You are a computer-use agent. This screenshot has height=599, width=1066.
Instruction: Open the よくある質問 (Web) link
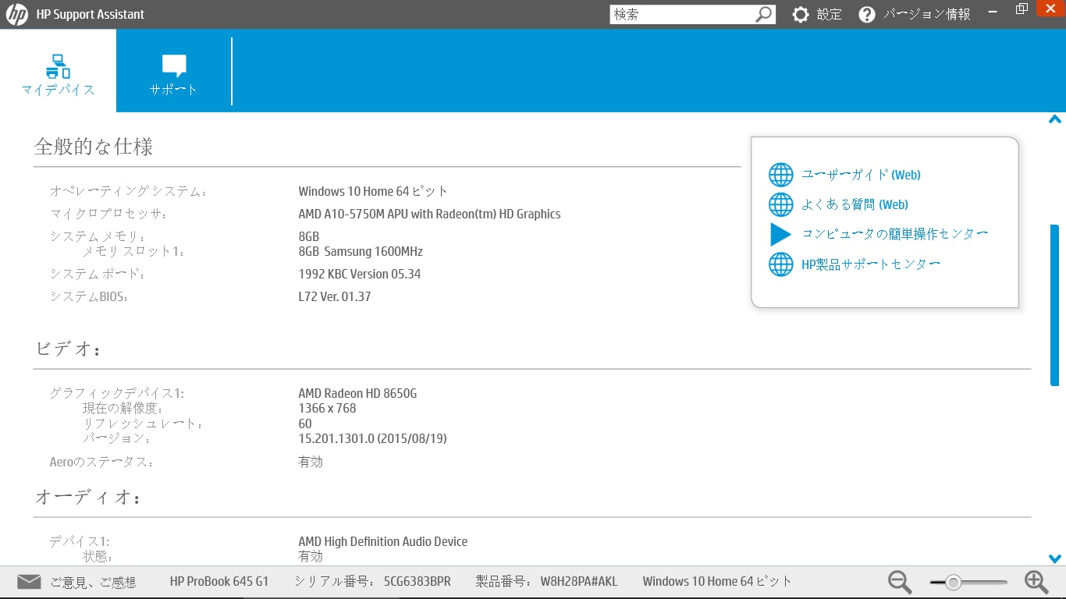point(855,204)
